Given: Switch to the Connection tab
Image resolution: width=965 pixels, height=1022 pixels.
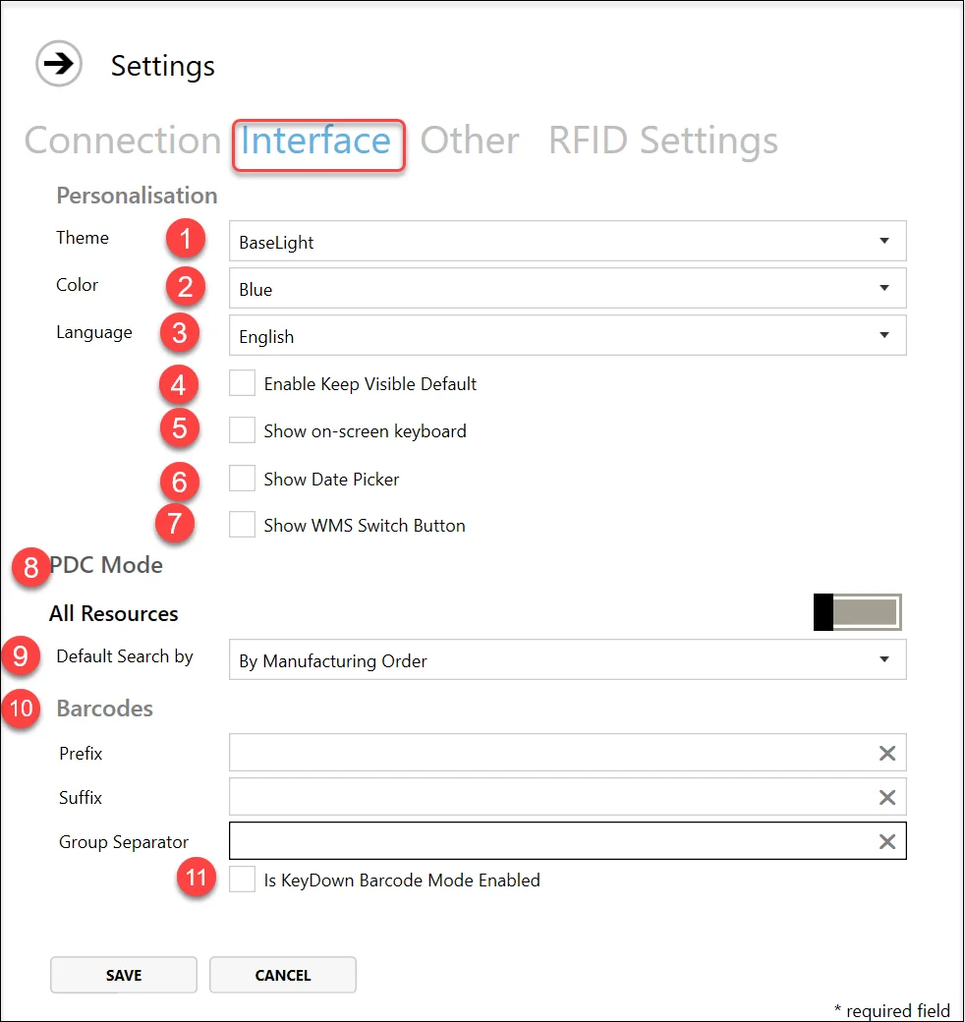Looking at the screenshot, I should click(x=122, y=142).
